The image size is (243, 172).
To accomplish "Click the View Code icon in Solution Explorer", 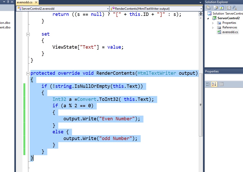I will [x=229, y=8].
